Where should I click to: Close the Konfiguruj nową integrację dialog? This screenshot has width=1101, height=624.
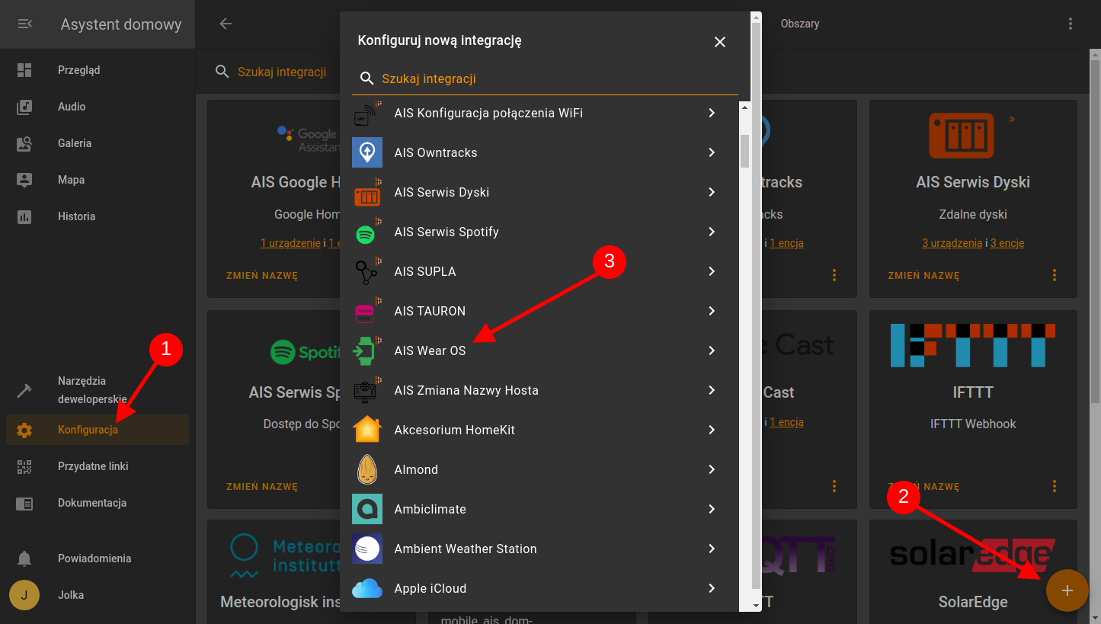tap(720, 42)
